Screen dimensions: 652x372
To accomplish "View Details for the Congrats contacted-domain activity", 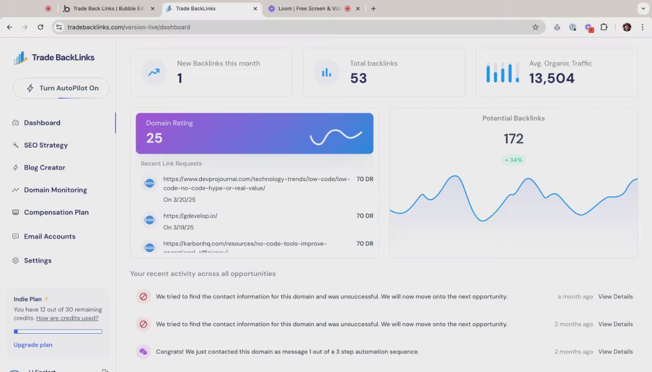I will (x=615, y=351).
